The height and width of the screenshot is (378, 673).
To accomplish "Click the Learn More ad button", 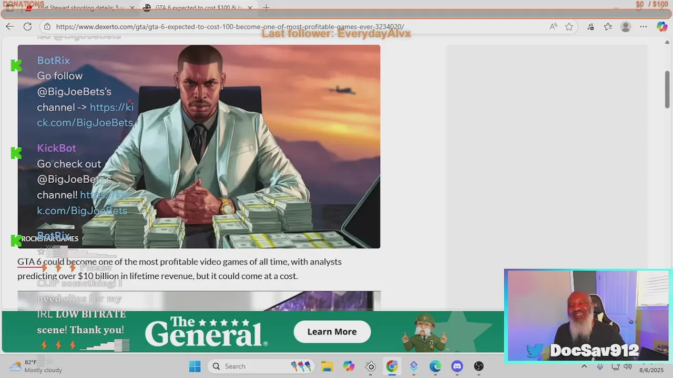I will click(332, 332).
